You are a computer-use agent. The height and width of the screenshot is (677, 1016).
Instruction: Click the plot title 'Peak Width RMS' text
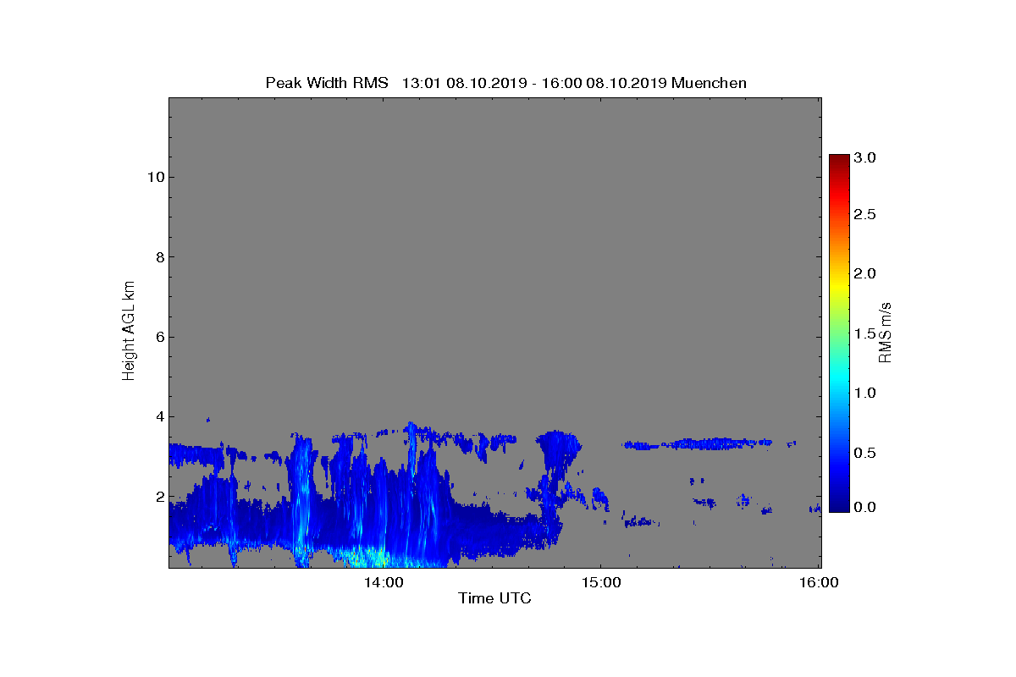tap(327, 83)
